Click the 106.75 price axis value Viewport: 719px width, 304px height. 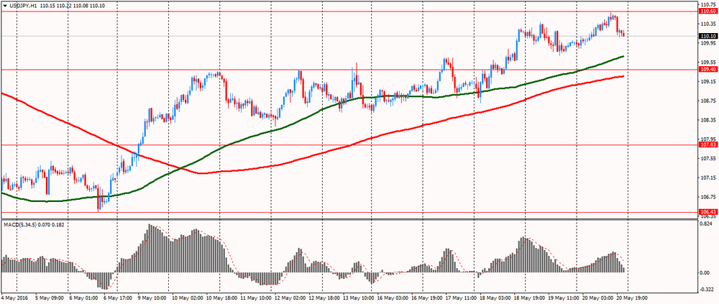click(707, 197)
